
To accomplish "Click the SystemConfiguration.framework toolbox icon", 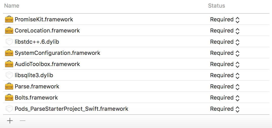I will pyautogui.click(x=9, y=53).
